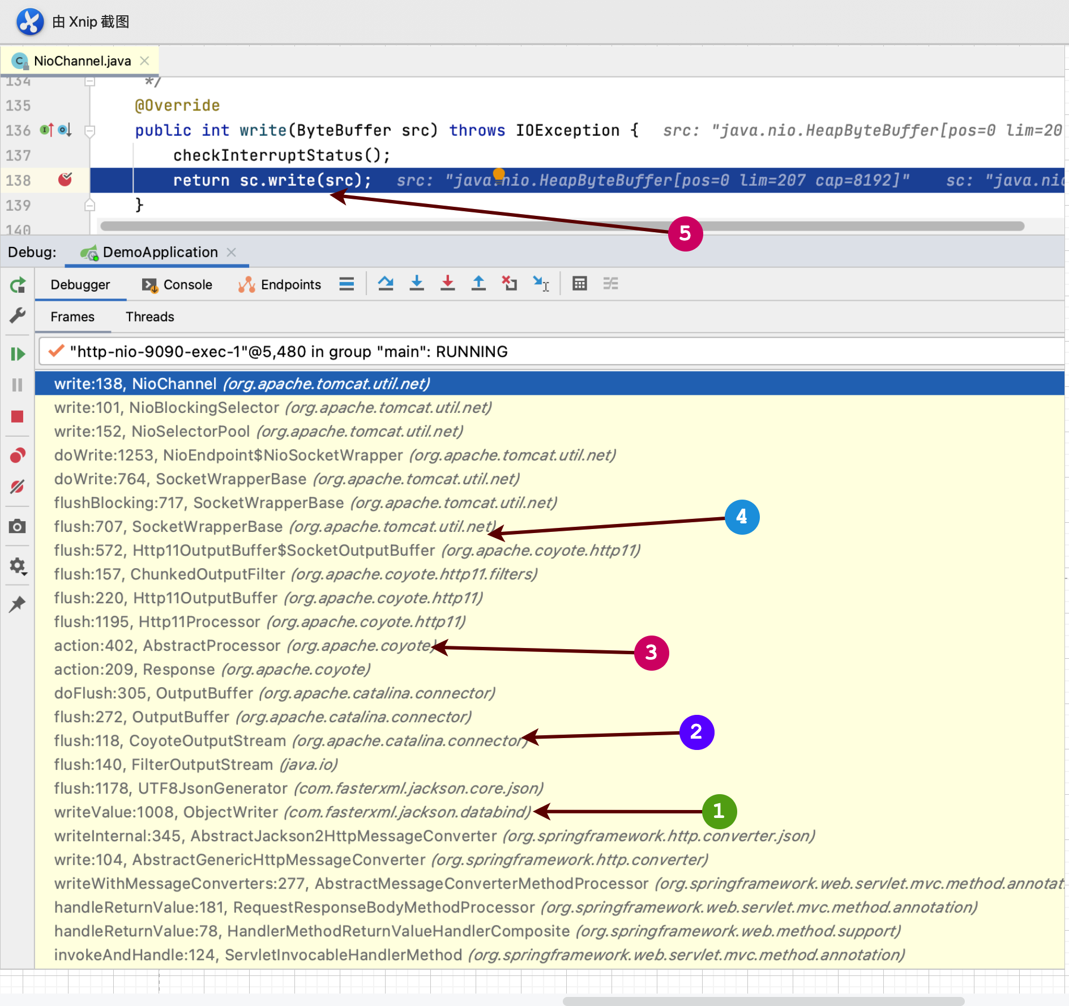Viewport: 1069px width, 1006px height.
Task: Open Evaluate Expression calculator icon
Action: coord(580,283)
